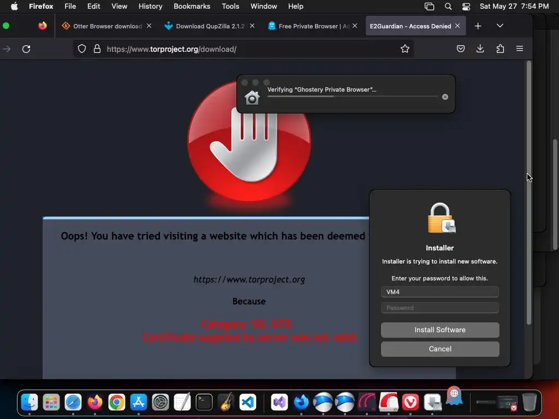Launch Safari from the dock
Screen dimensions: 559x419
[73, 402]
